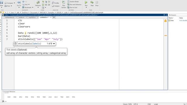
Task: Expand the '1 of 8' syntax list
Action: (54, 44)
